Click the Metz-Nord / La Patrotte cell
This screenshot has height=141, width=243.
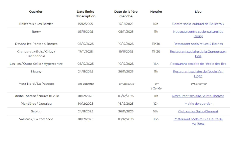point(36,84)
